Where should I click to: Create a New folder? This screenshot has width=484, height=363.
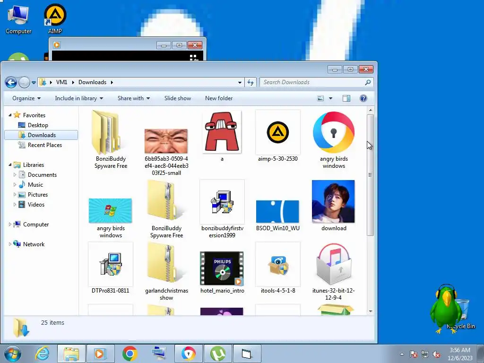219,98
